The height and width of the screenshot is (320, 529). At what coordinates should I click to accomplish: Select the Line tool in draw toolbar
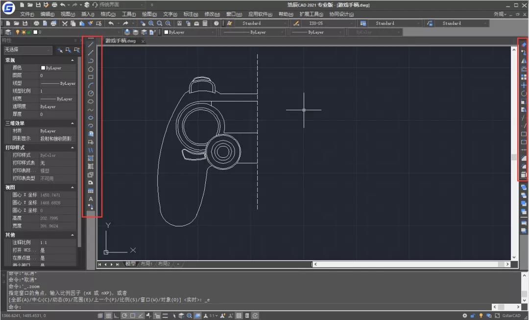click(91, 45)
